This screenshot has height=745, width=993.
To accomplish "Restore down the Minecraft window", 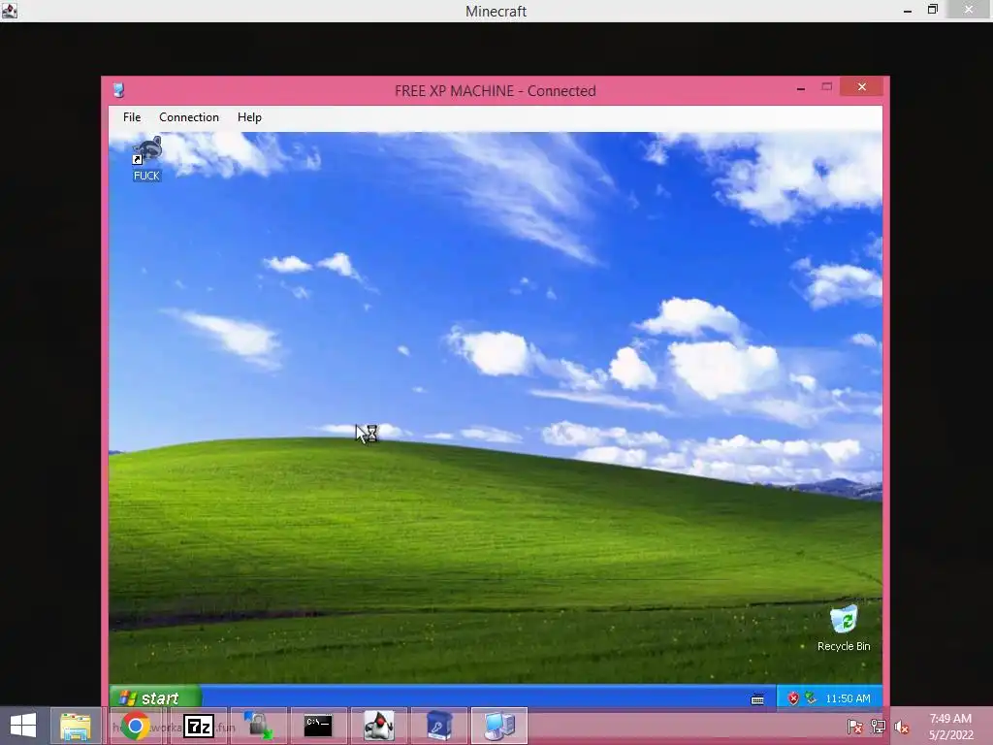I will tap(932, 10).
